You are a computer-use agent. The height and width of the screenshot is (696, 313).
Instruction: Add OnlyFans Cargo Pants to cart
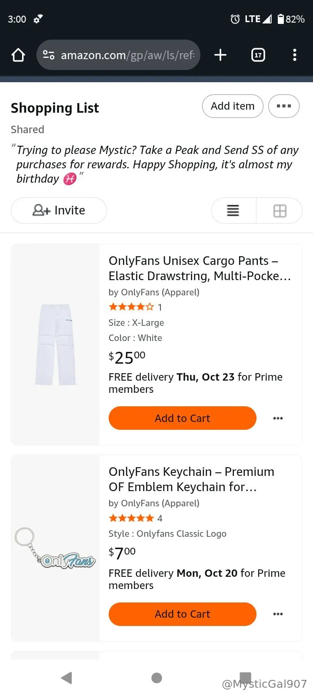coord(182,418)
